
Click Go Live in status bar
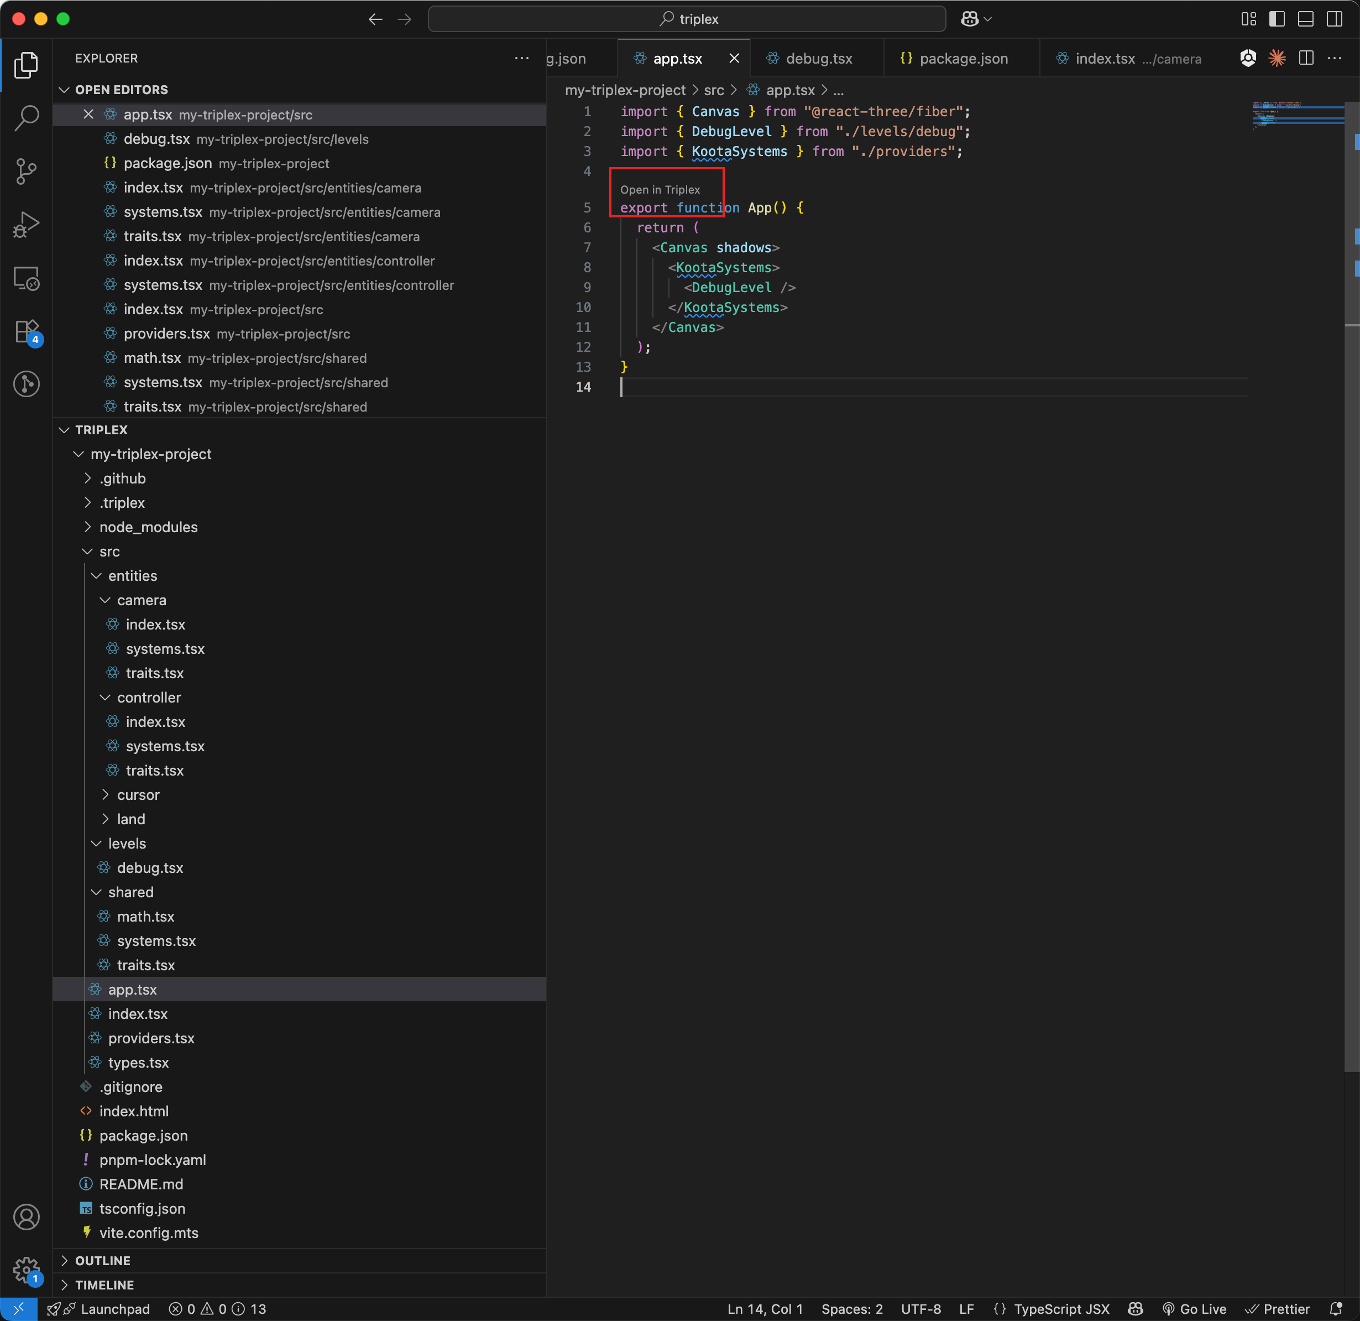tap(1194, 1308)
